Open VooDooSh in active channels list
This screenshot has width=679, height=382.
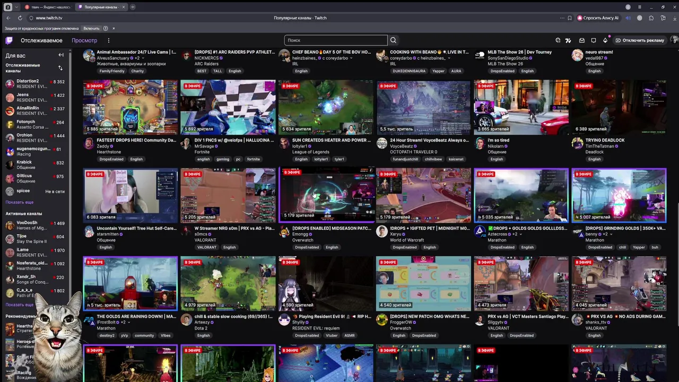(x=34, y=225)
